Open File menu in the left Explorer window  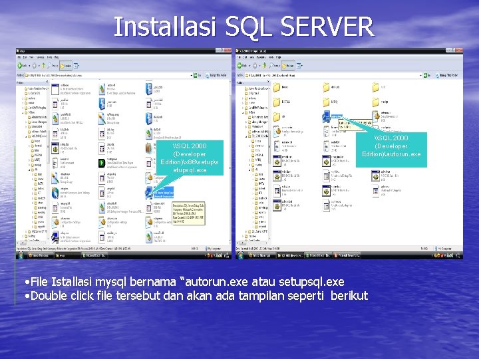[x=19, y=57]
